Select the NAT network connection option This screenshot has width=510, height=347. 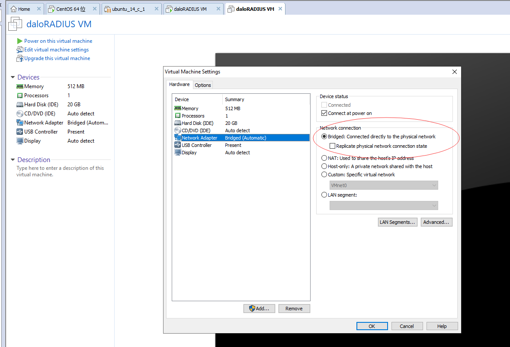[324, 158]
